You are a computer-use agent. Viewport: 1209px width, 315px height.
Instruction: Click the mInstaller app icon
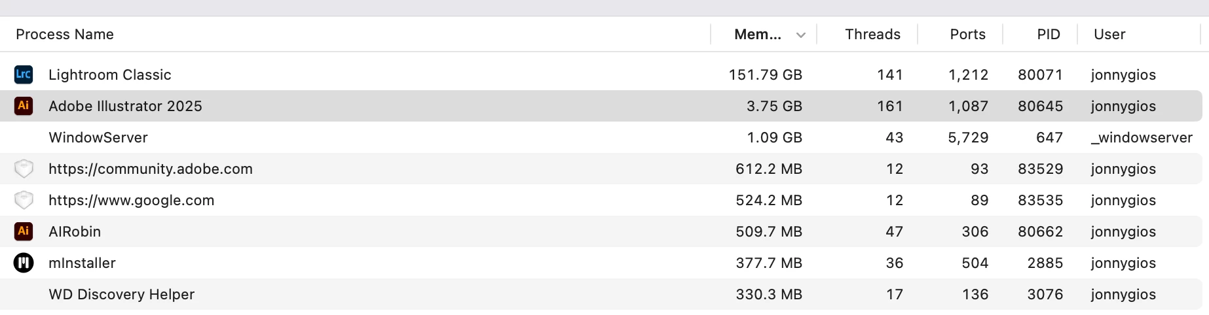pyautogui.click(x=24, y=263)
